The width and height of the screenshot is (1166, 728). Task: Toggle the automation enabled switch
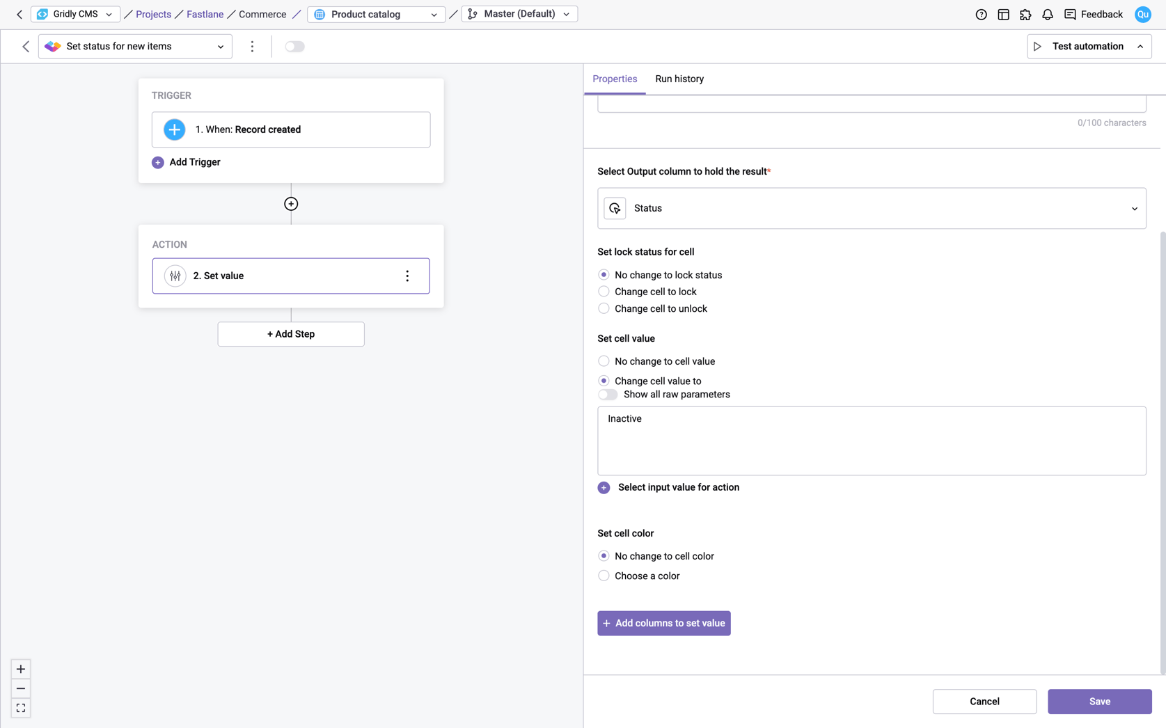[294, 47]
